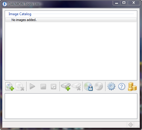
Task: Click the gold coins license icon
Action: pyautogui.click(x=132, y=87)
